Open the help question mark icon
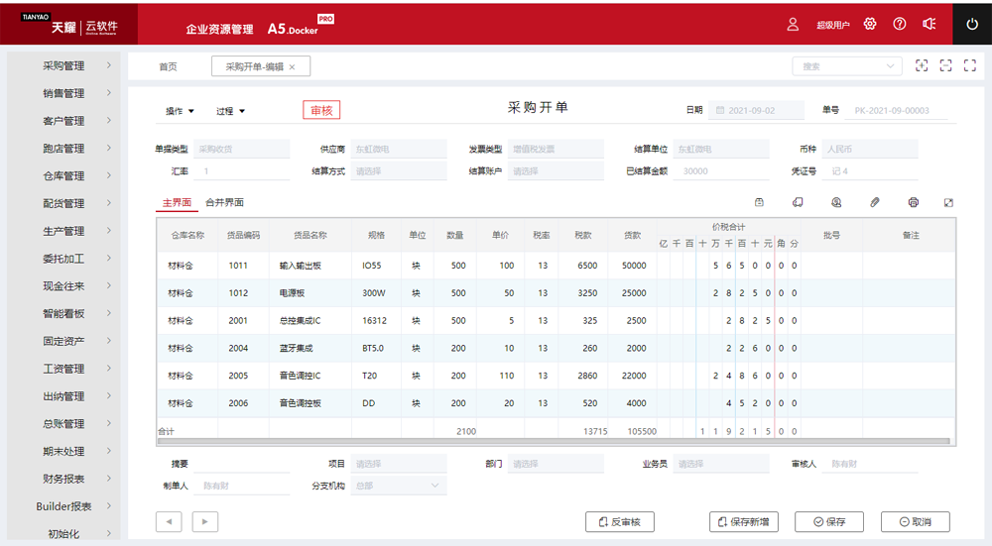992x546 pixels. (900, 24)
